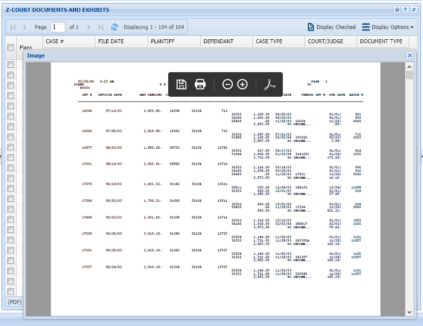This screenshot has height=326, width=423.
Task: Click the image viewer scroll down arrow
Action: [x=409, y=312]
